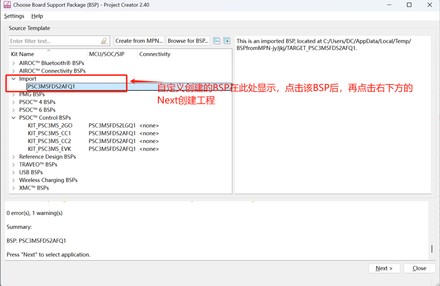Viewport: 440px width, 286px height.
Task: Click the Create from MPN button
Action: click(139, 41)
